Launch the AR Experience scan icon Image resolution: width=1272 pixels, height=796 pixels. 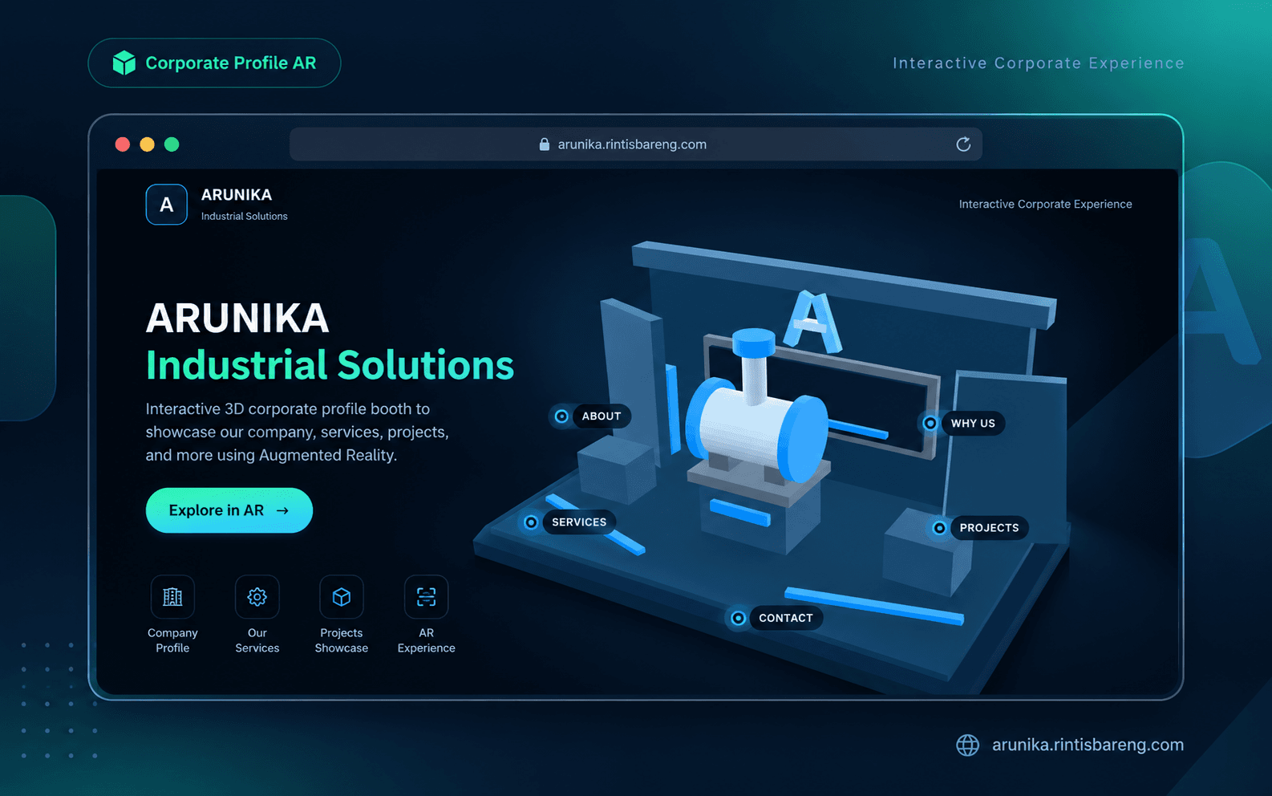click(427, 597)
